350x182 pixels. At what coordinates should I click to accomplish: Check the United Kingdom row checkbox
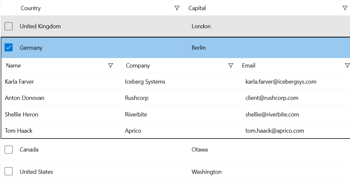tap(9, 26)
